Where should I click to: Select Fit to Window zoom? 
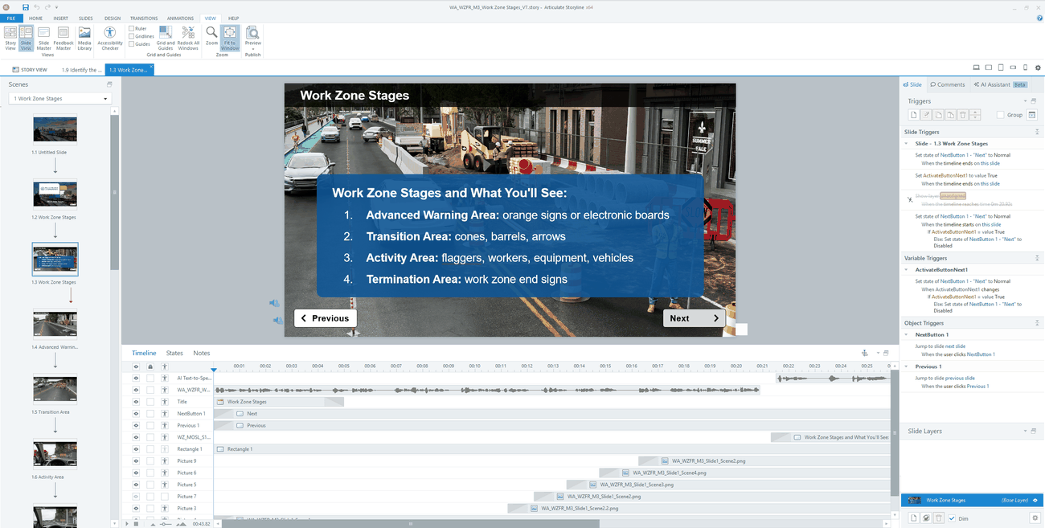[230, 38]
